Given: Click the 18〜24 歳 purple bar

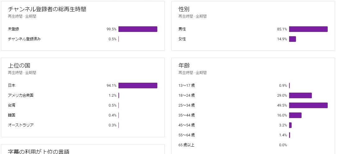Looking at the screenshot, I should coord(300,95).
